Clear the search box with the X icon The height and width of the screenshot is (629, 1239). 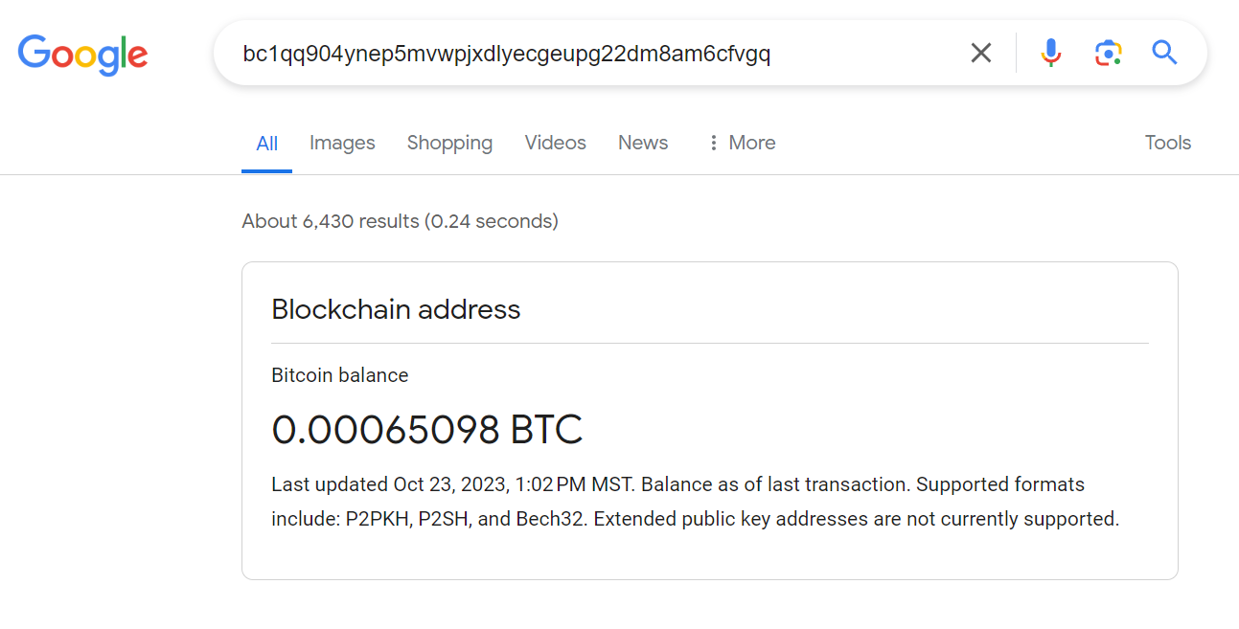coord(980,53)
